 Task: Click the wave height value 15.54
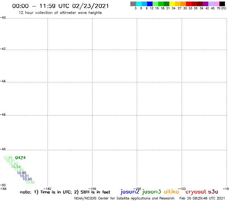(x=16, y=167)
